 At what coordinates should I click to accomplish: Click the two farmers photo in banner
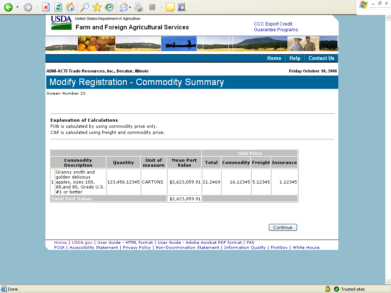click(303, 43)
